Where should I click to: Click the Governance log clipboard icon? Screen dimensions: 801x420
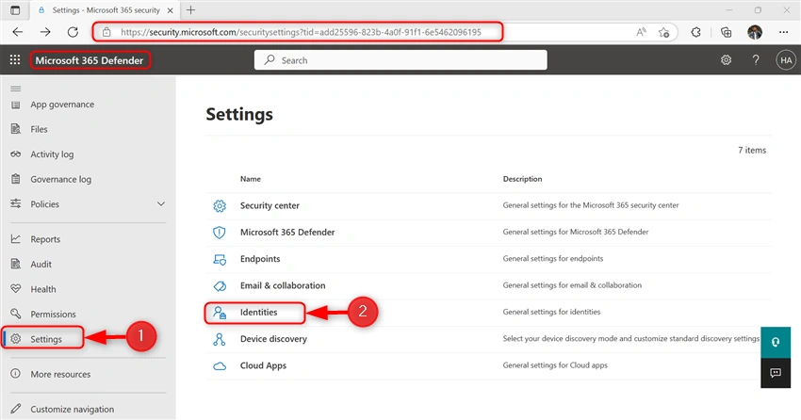16,179
